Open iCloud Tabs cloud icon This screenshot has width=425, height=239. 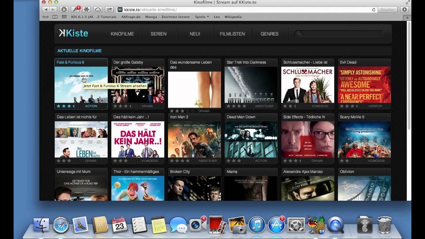[98, 10]
